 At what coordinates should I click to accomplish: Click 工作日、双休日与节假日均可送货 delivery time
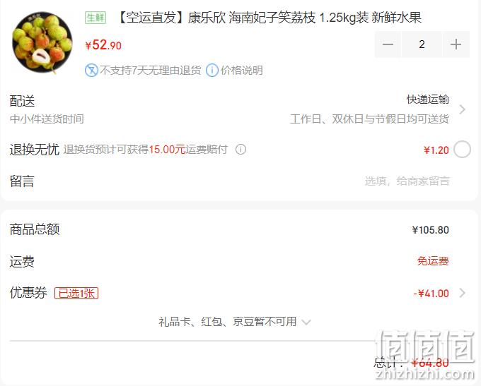[369, 119]
